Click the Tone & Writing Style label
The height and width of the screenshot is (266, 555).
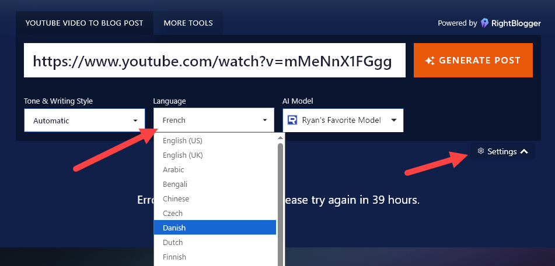[x=58, y=101]
